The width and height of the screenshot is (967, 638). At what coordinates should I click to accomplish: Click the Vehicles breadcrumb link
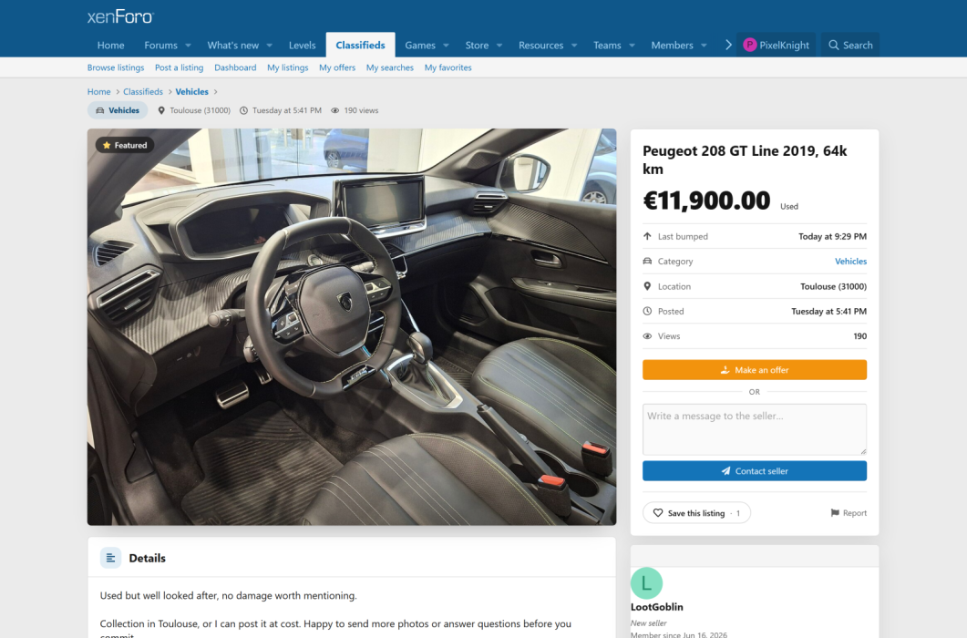(191, 92)
